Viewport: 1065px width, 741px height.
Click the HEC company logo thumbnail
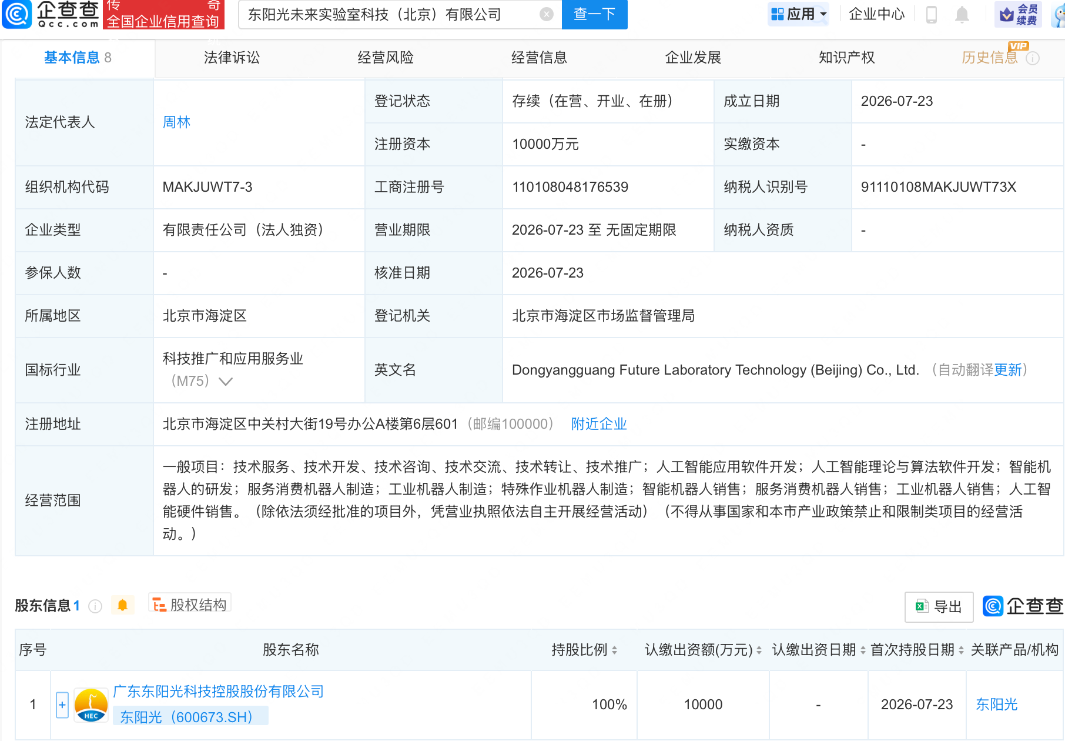(x=91, y=705)
